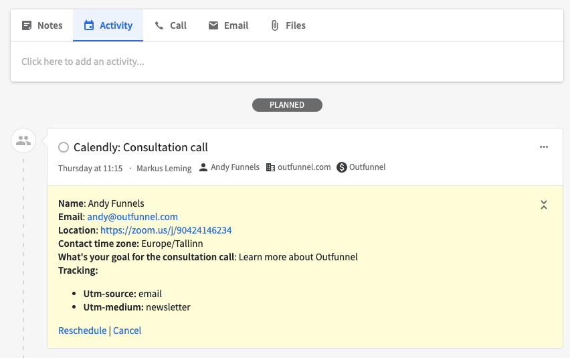Screen dimensions: 570x358
Task: Click the Notes tab icon
Action: (x=27, y=25)
